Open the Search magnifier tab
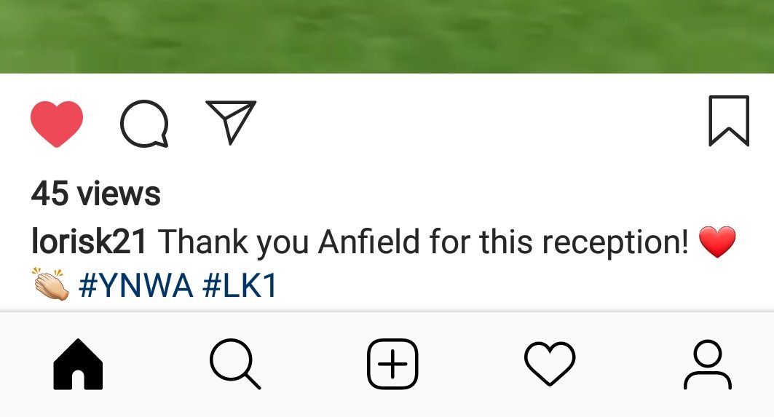This screenshot has width=774, height=417. [235, 364]
